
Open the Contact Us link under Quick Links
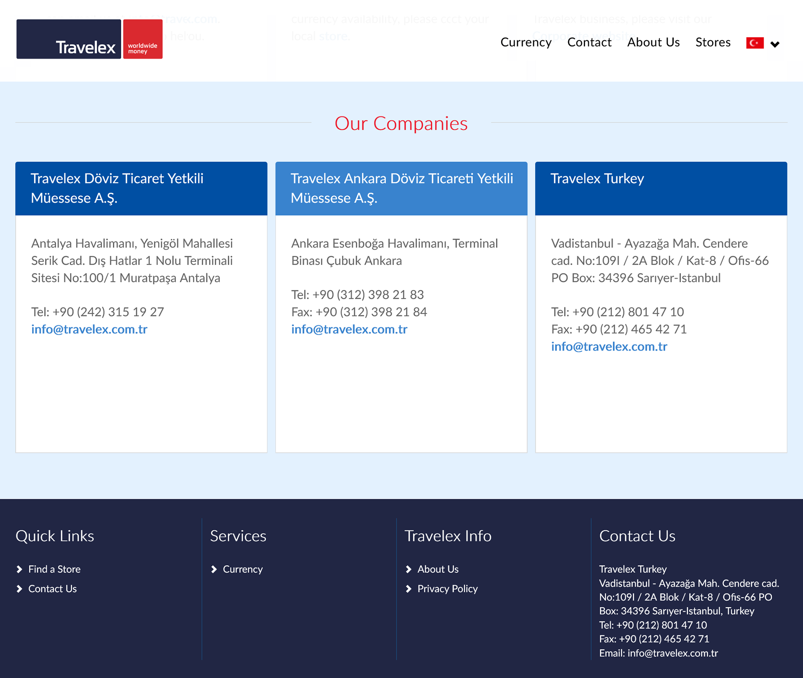52,589
